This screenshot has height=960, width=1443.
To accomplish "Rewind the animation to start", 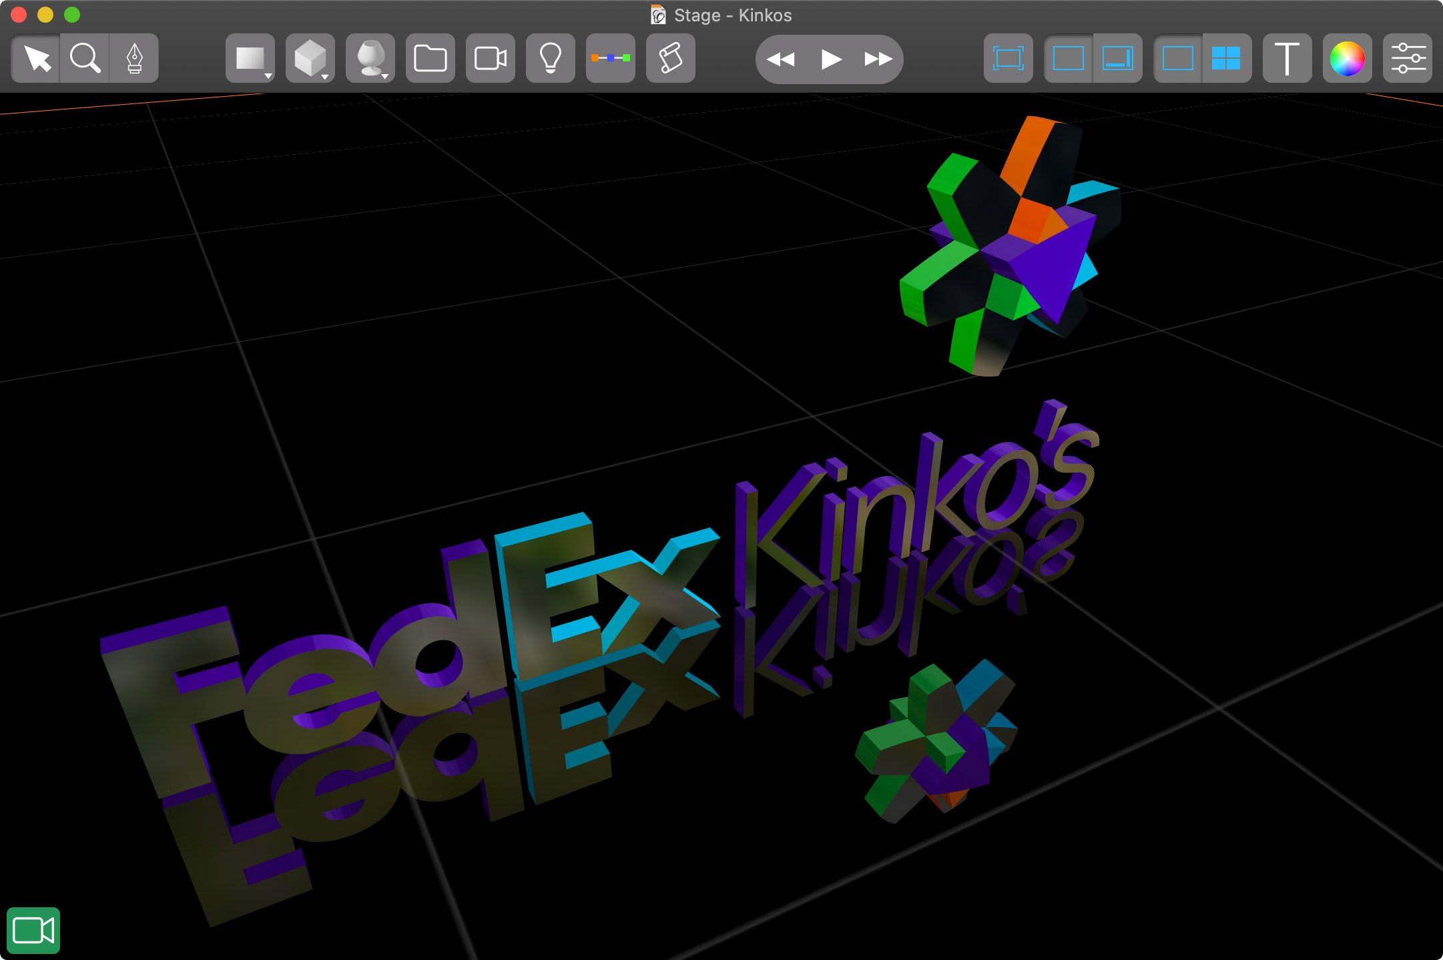I will (780, 59).
